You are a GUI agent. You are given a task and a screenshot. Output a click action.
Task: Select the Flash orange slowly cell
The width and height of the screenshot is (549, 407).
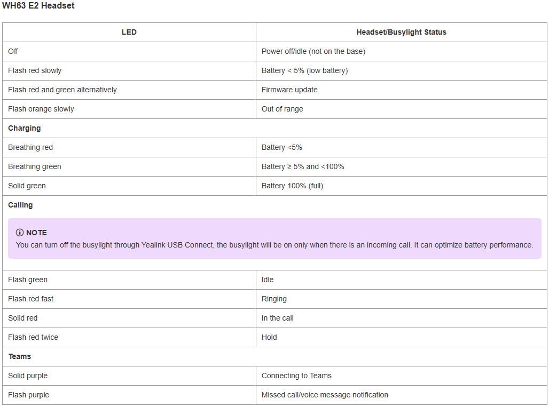pyautogui.click(x=41, y=109)
